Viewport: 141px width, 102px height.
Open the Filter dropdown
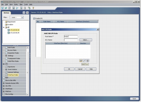tap(22, 18)
